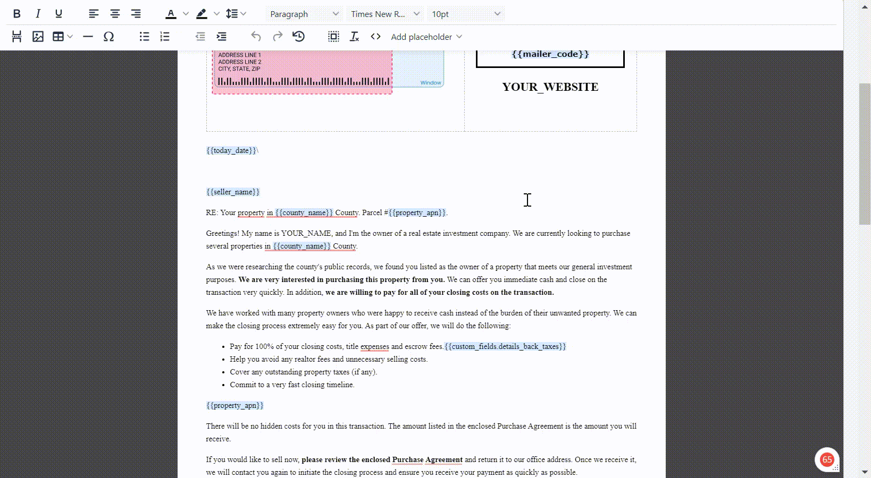Click {{custom_fields.details_back_taxes}} placeholder

tap(505, 346)
